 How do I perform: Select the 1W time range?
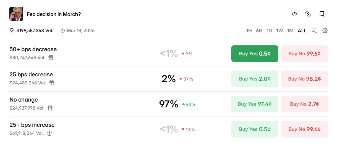(279, 31)
